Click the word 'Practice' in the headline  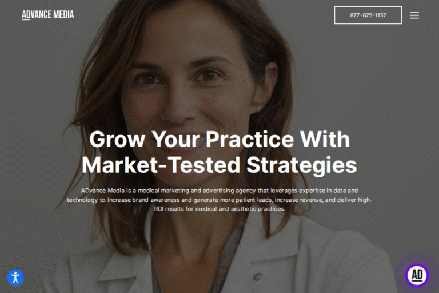tap(250, 139)
